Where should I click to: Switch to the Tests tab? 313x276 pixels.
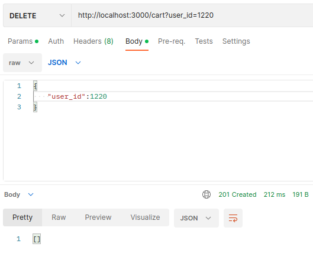204,41
